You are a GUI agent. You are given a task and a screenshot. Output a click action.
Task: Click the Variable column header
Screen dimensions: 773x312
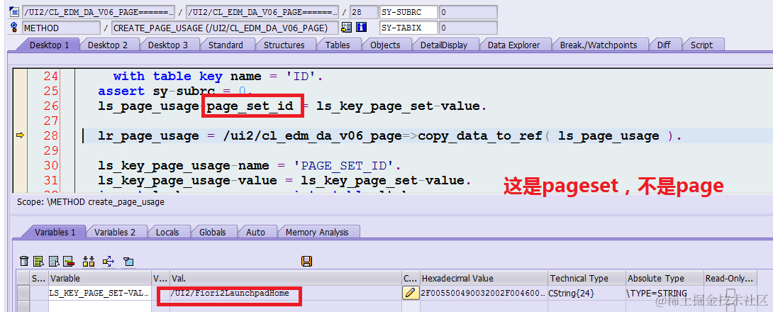tap(99, 279)
